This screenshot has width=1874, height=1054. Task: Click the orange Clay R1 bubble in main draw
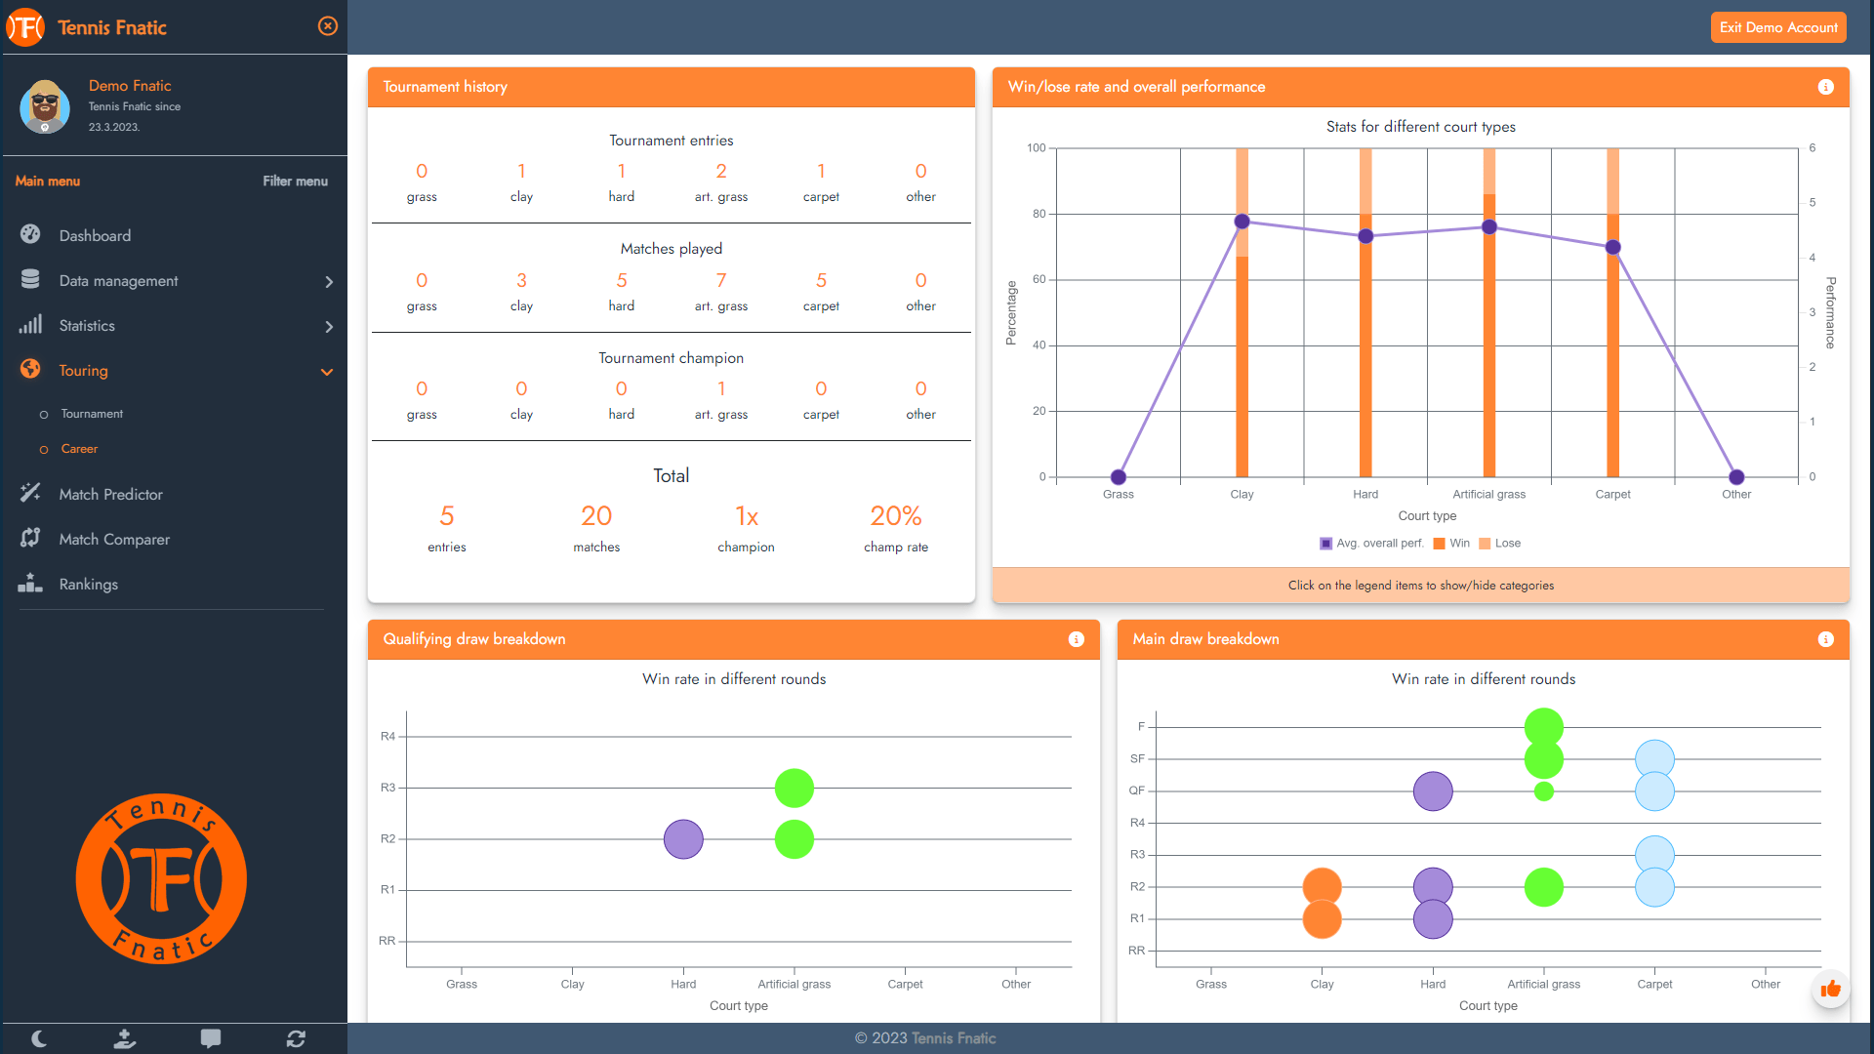[x=1323, y=920]
